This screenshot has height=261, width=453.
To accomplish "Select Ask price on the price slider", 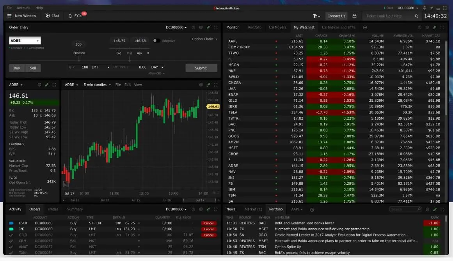I will click(x=140, y=53).
